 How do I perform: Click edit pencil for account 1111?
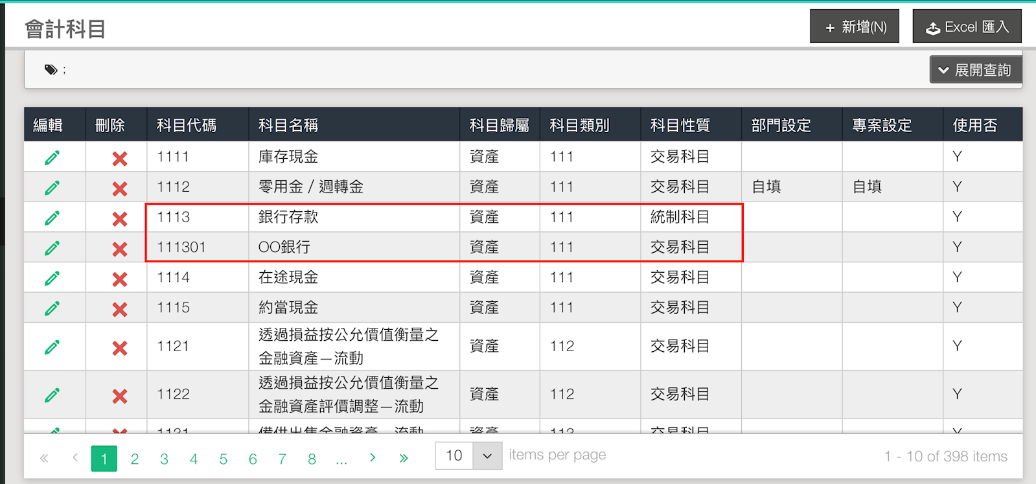pos(52,157)
